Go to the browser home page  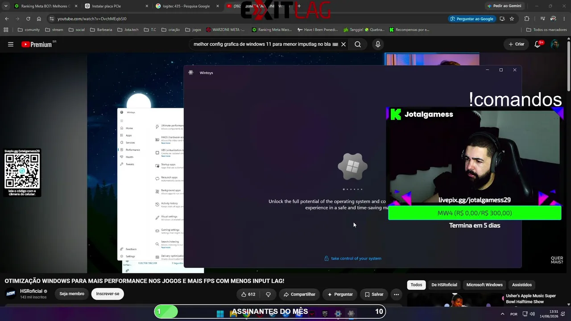point(39,19)
